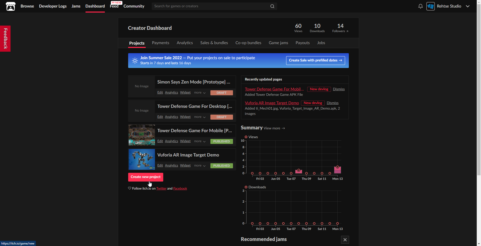This screenshot has height=246, width=481.
Task: Open Tower Defense Mobile recently updated link
Action: (274, 89)
